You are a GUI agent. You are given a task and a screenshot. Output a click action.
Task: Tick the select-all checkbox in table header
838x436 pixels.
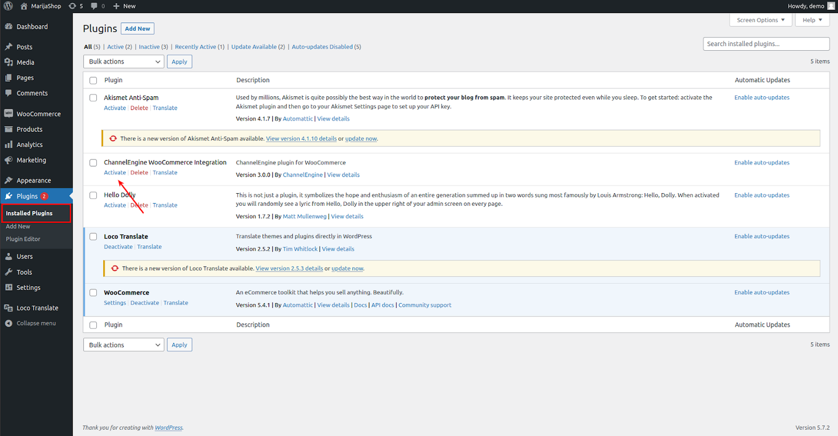93,80
